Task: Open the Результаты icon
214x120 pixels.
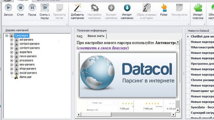Action: [x=179, y=8]
